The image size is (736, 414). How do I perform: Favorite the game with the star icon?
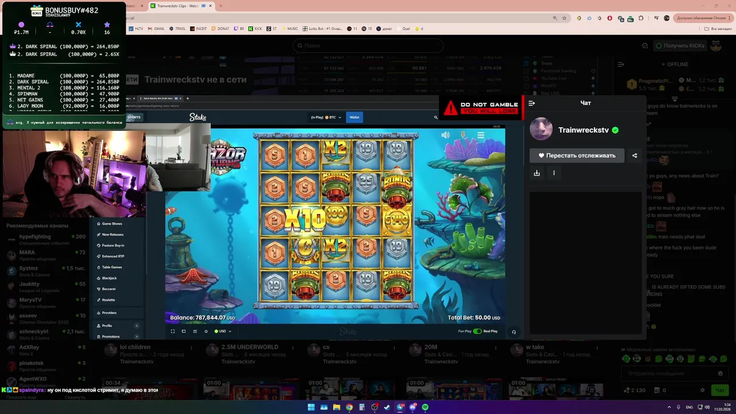click(206, 331)
